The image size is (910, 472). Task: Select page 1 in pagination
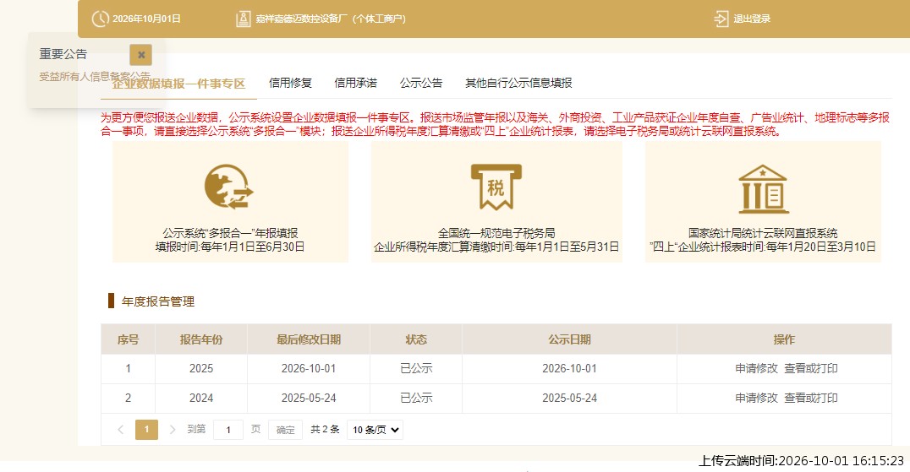pos(146,430)
